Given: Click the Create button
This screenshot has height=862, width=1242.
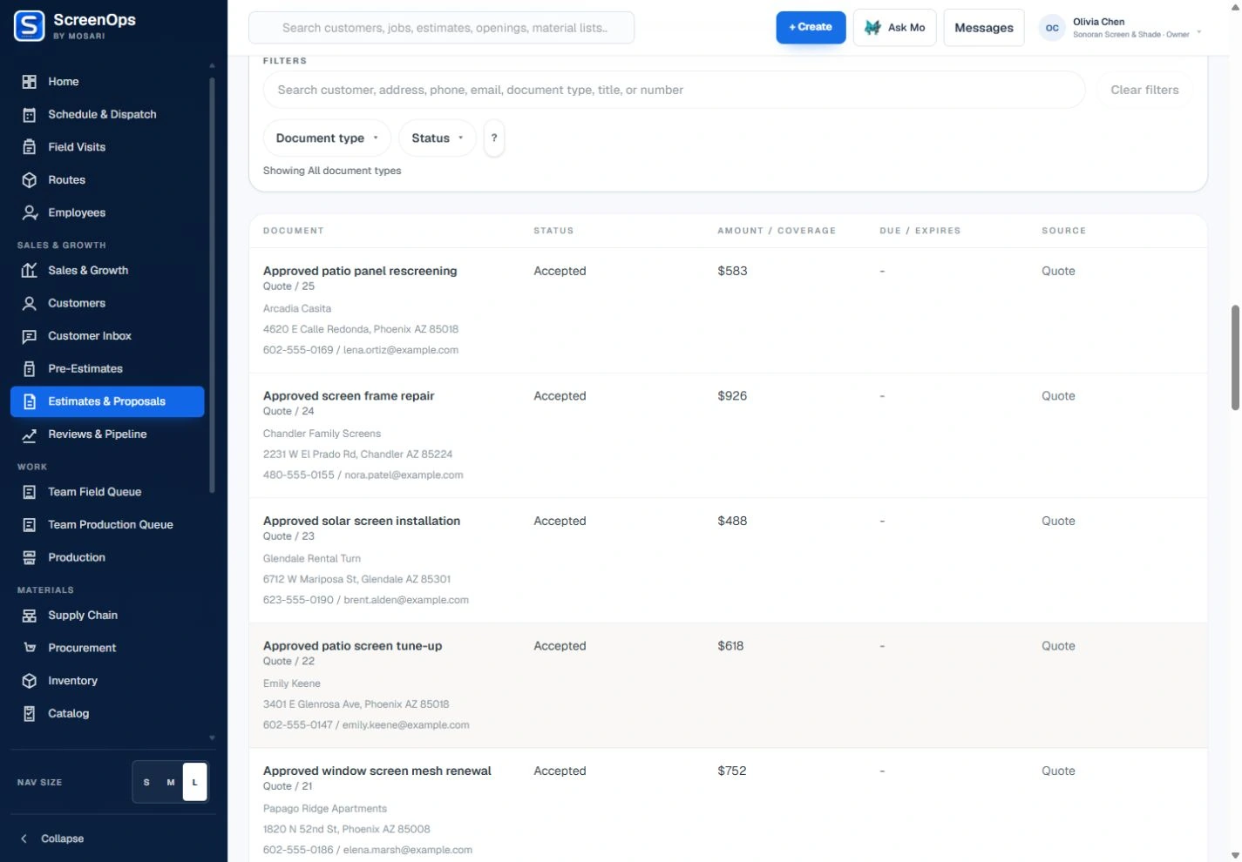Looking at the screenshot, I should [x=811, y=28].
